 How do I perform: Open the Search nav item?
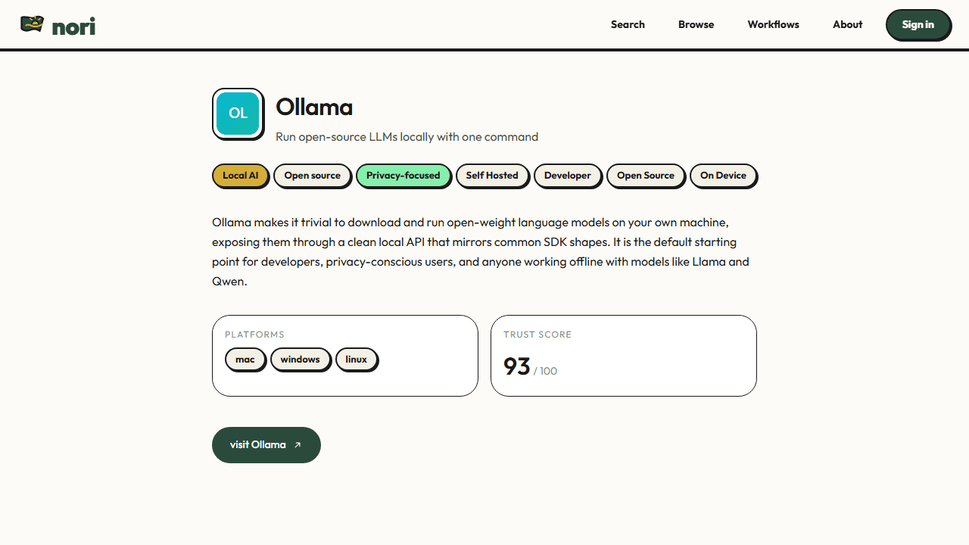tap(628, 24)
